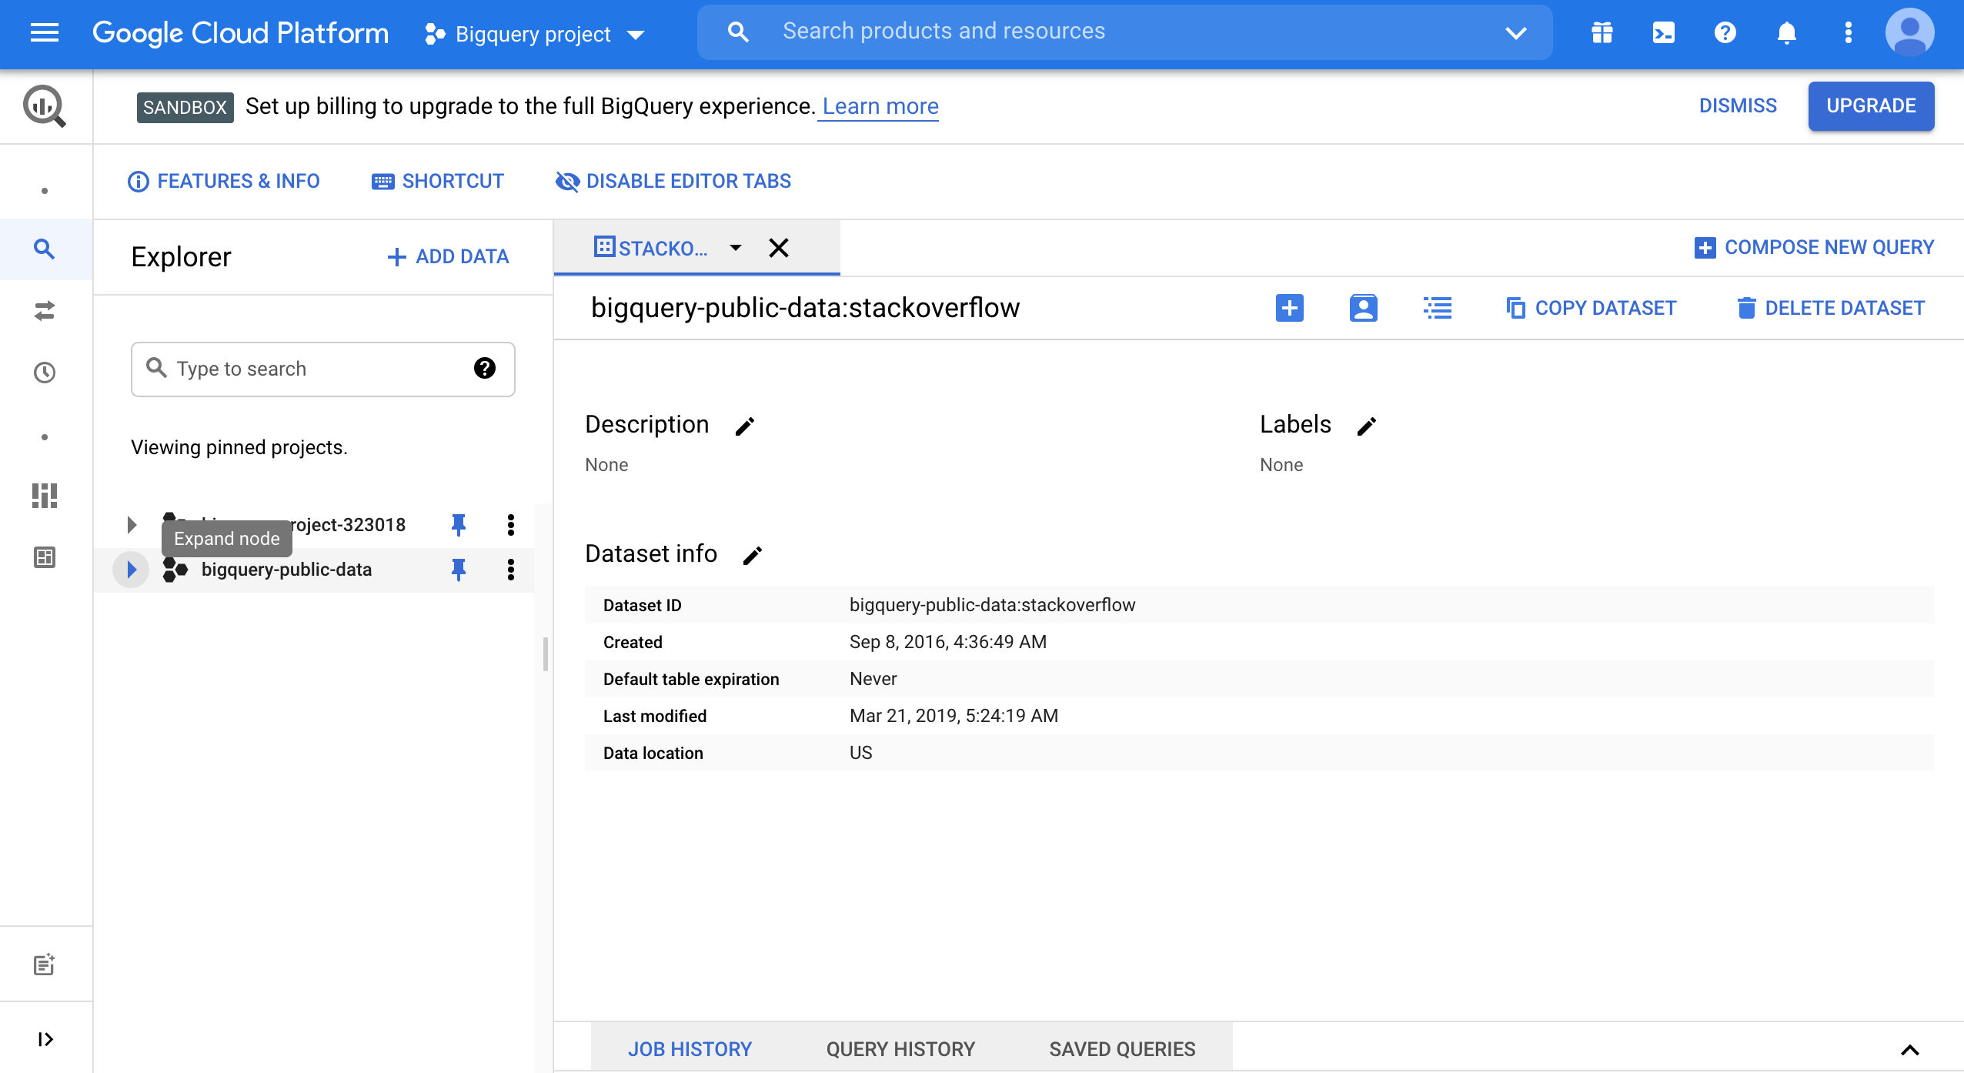Screen dimensions: 1964x1073
Task: Dismiss the sandbox billing banner
Action: pos(1738,106)
